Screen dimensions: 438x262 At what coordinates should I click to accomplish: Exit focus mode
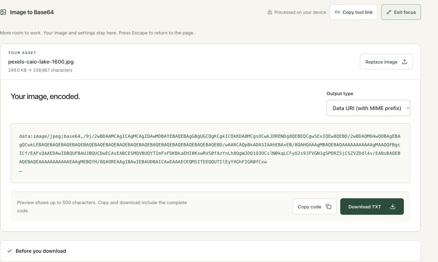(x=401, y=12)
